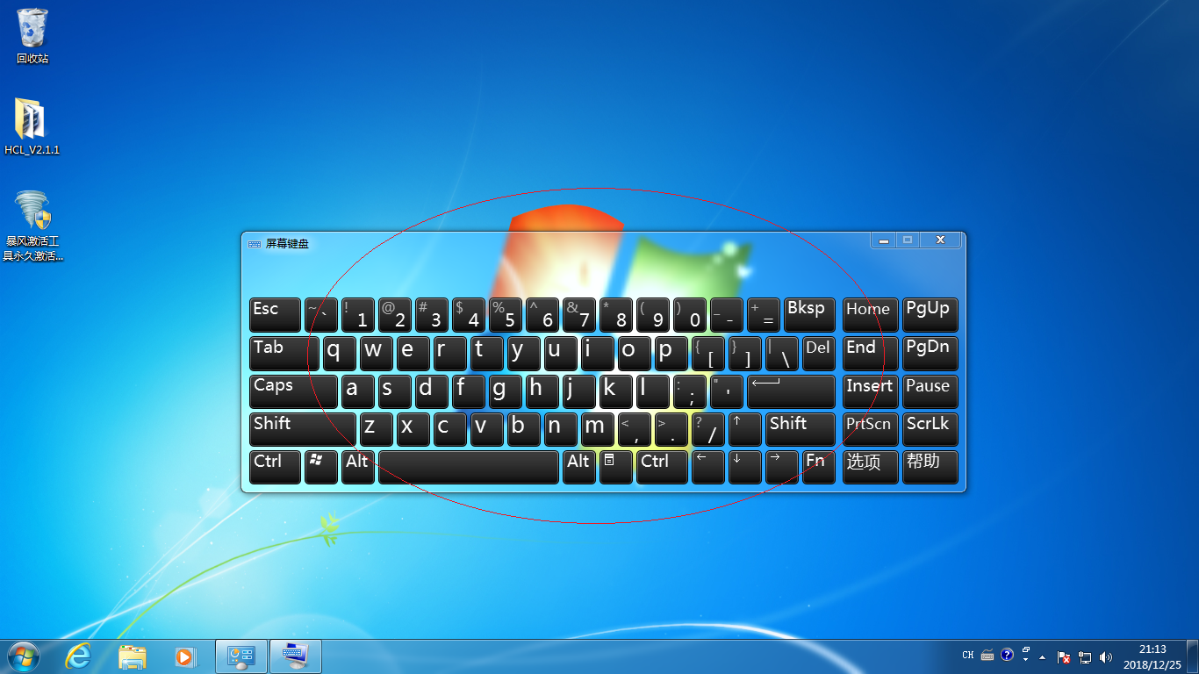Viewport: 1199px width, 674px height.
Task: Open the tray keyboard input icon
Action: (x=987, y=656)
